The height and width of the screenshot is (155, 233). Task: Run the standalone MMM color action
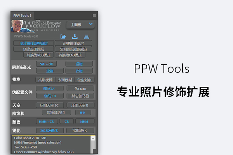click(x=85, y=121)
